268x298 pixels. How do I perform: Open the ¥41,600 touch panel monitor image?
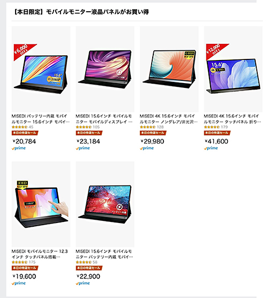pos(233,69)
